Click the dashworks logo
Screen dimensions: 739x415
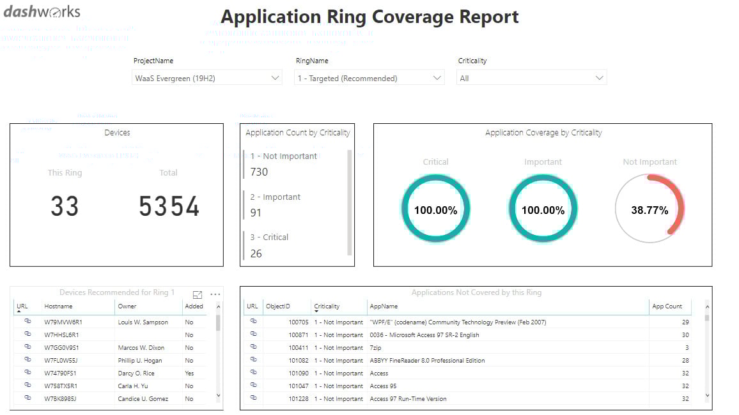click(41, 11)
